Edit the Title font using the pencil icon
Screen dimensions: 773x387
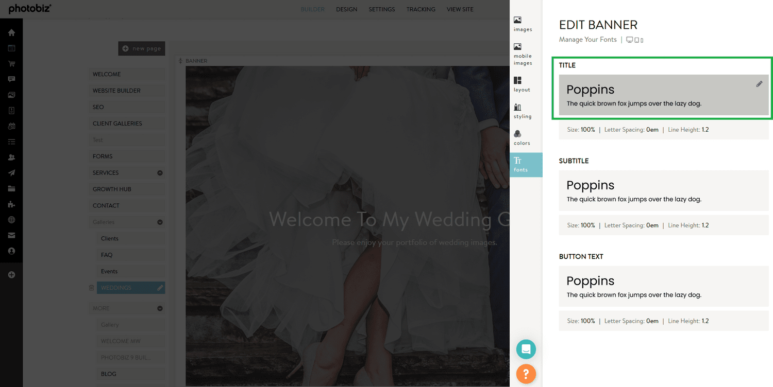pos(759,84)
